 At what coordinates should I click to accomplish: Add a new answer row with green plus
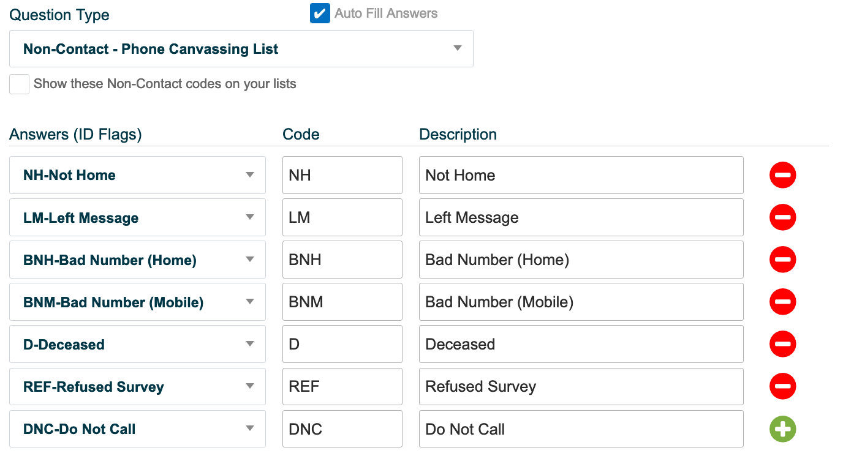[x=782, y=429]
